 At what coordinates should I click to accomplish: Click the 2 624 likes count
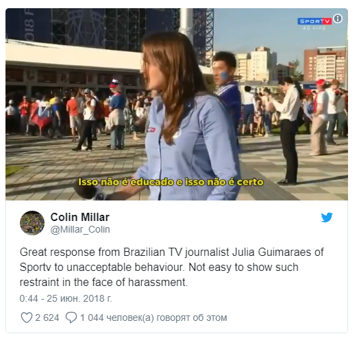(x=47, y=317)
